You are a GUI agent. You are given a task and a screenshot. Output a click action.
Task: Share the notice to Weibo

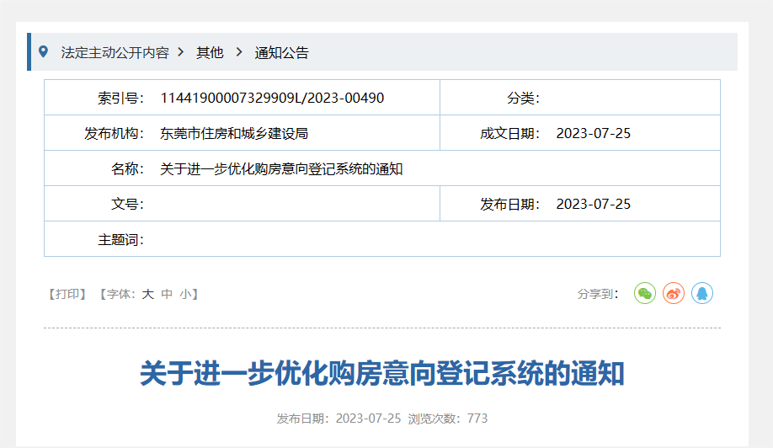click(x=674, y=293)
